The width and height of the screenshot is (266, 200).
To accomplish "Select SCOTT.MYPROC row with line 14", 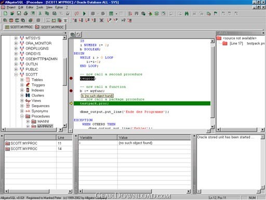I will click(x=38, y=149).
